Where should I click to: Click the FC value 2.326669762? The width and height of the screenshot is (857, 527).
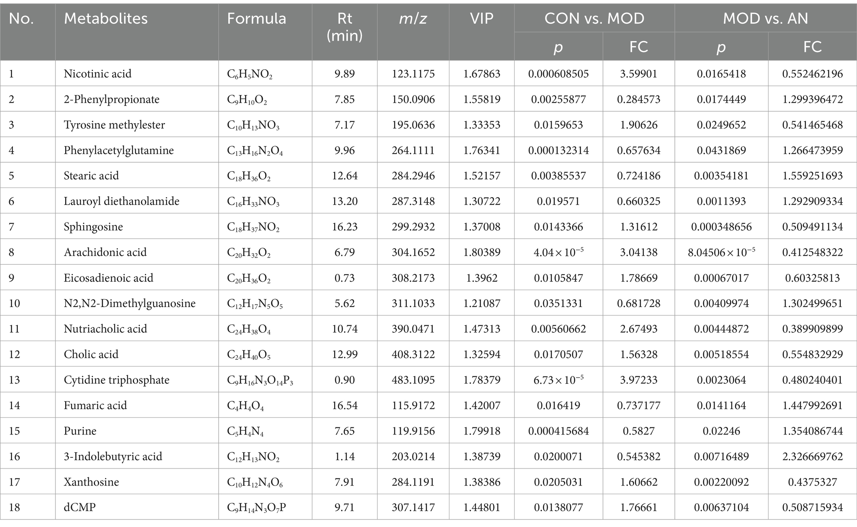pyautogui.click(x=812, y=457)
